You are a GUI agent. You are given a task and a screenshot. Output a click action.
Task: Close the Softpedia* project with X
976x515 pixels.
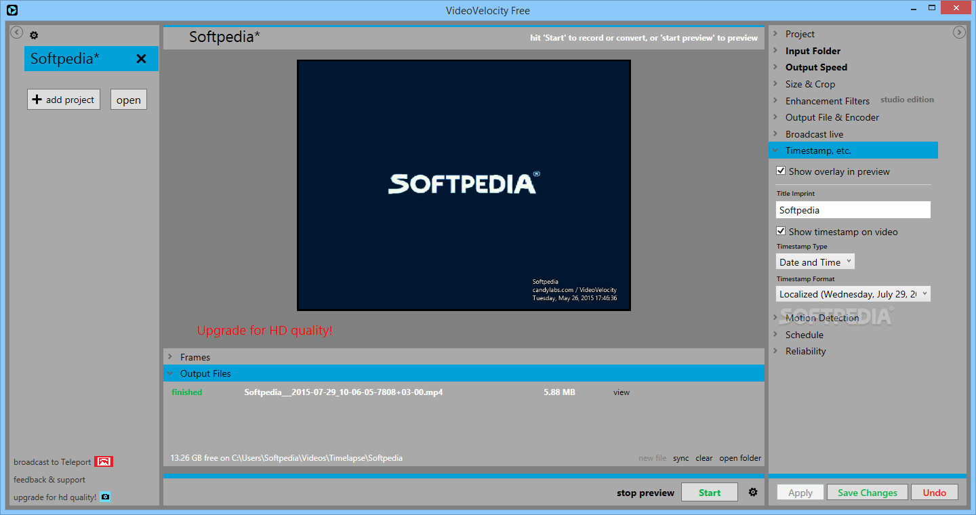pyautogui.click(x=141, y=59)
